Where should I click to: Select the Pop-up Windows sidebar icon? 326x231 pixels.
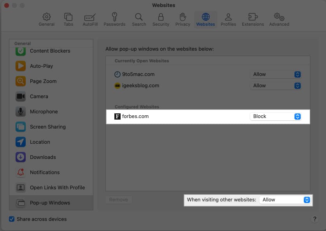21,203
